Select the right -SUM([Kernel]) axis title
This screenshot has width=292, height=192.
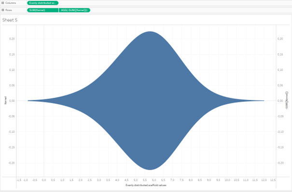[287, 100]
